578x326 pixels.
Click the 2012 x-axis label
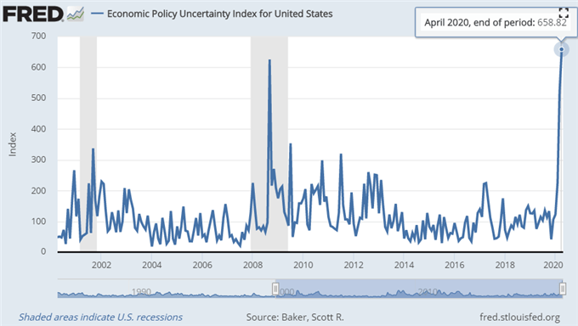tap(354, 265)
